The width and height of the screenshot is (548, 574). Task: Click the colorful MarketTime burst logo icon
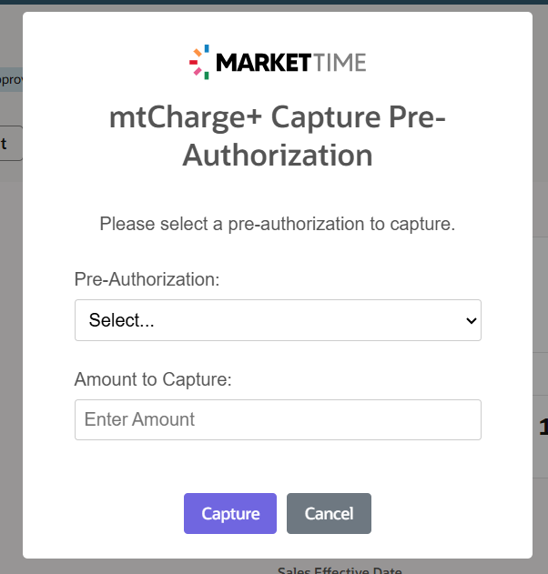pos(199,62)
